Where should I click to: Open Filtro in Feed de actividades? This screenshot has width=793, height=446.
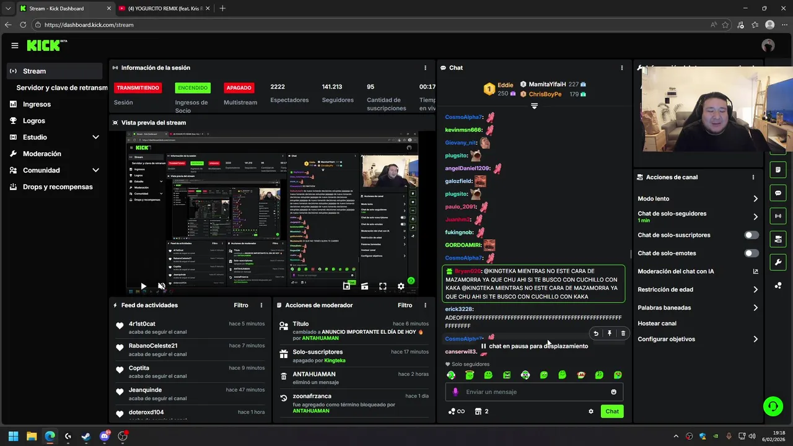click(241, 305)
